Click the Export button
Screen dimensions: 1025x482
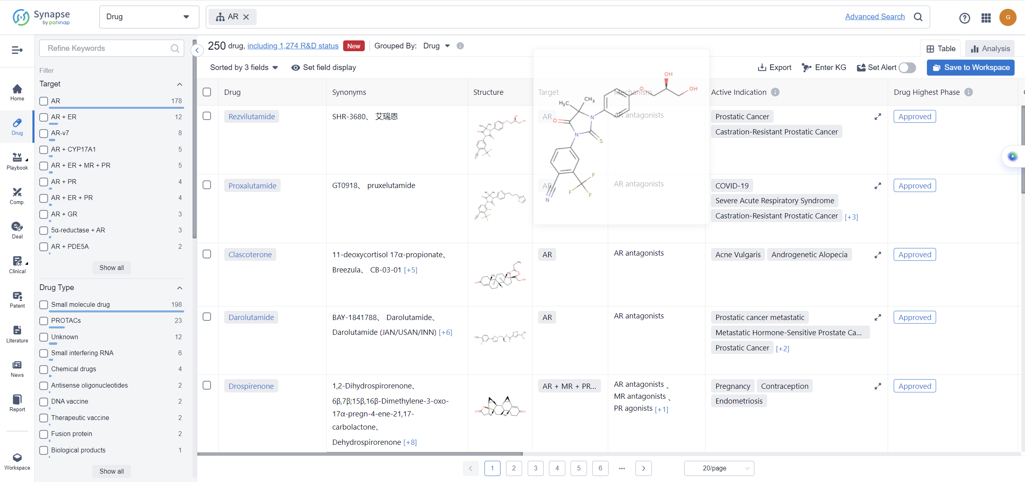pos(775,67)
